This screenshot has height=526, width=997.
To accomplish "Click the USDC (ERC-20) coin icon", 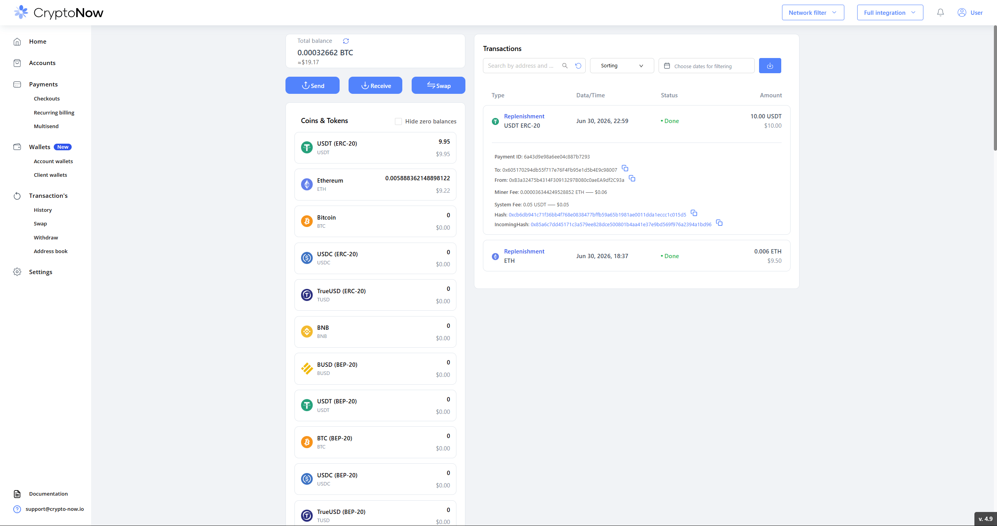I will [307, 258].
